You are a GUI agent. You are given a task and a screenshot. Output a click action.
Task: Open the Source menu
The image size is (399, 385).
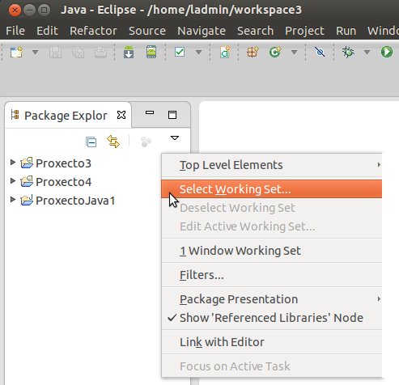point(147,31)
